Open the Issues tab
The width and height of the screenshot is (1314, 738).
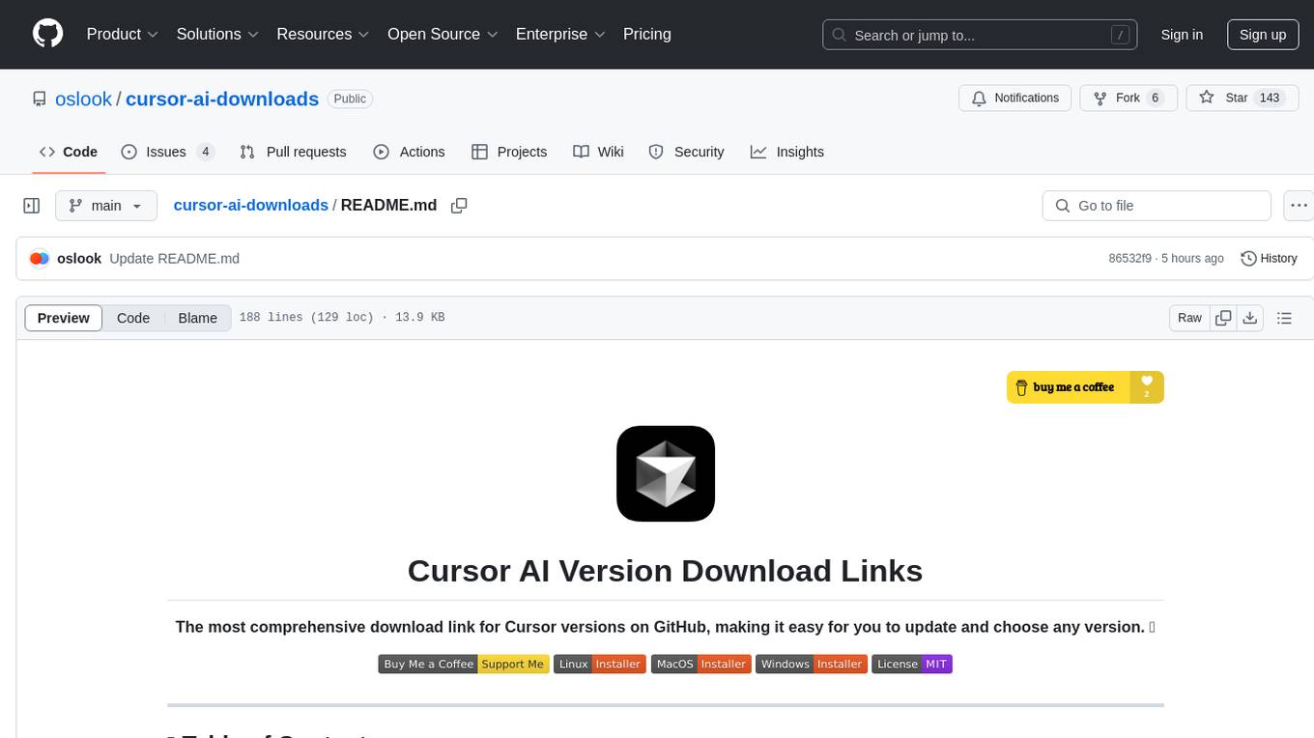pos(167,152)
